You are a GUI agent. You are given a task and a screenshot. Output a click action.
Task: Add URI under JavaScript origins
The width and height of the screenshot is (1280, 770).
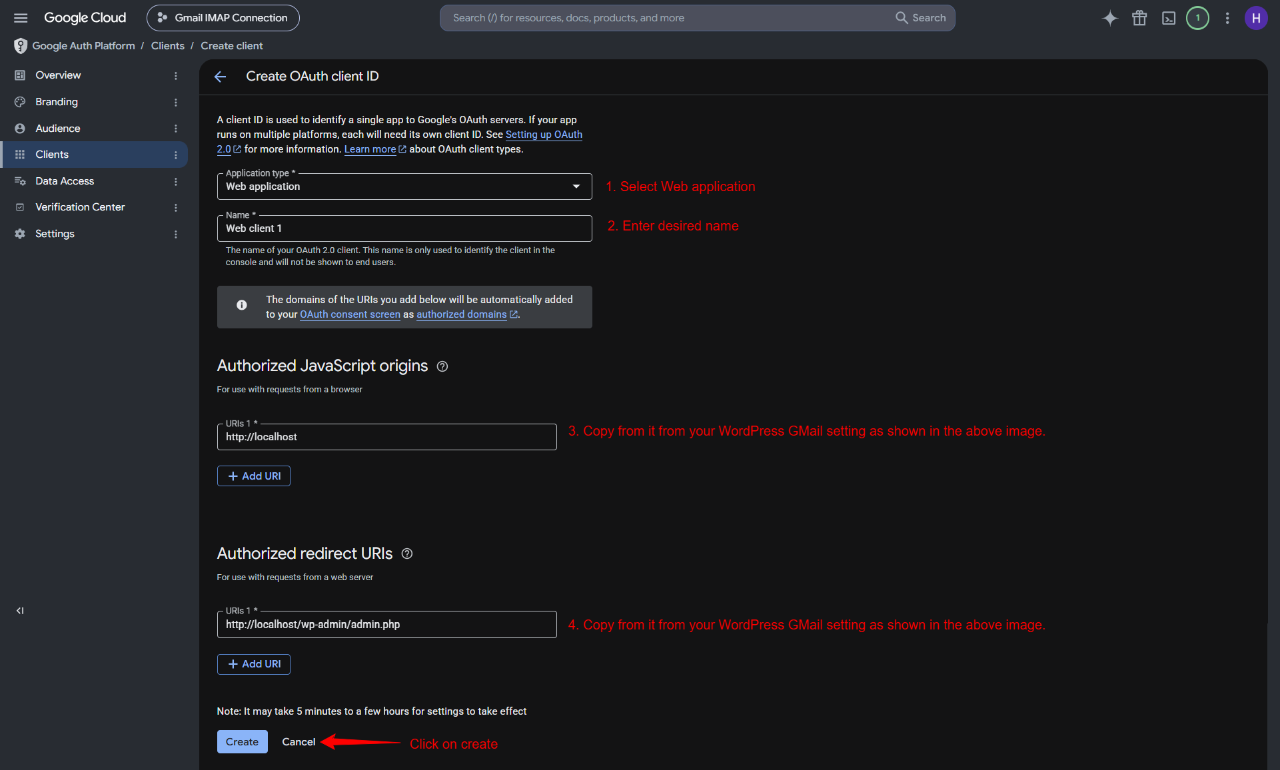pyautogui.click(x=254, y=476)
